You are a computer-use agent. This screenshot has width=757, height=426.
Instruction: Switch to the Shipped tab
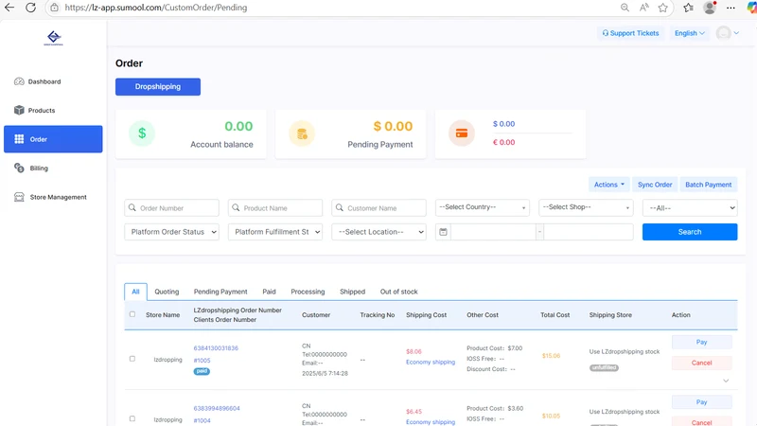(x=352, y=292)
